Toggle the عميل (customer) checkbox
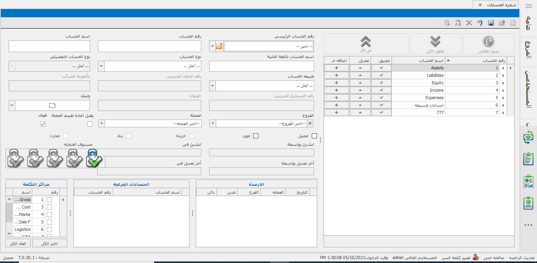This screenshot has width=537, height=263. click(314, 136)
